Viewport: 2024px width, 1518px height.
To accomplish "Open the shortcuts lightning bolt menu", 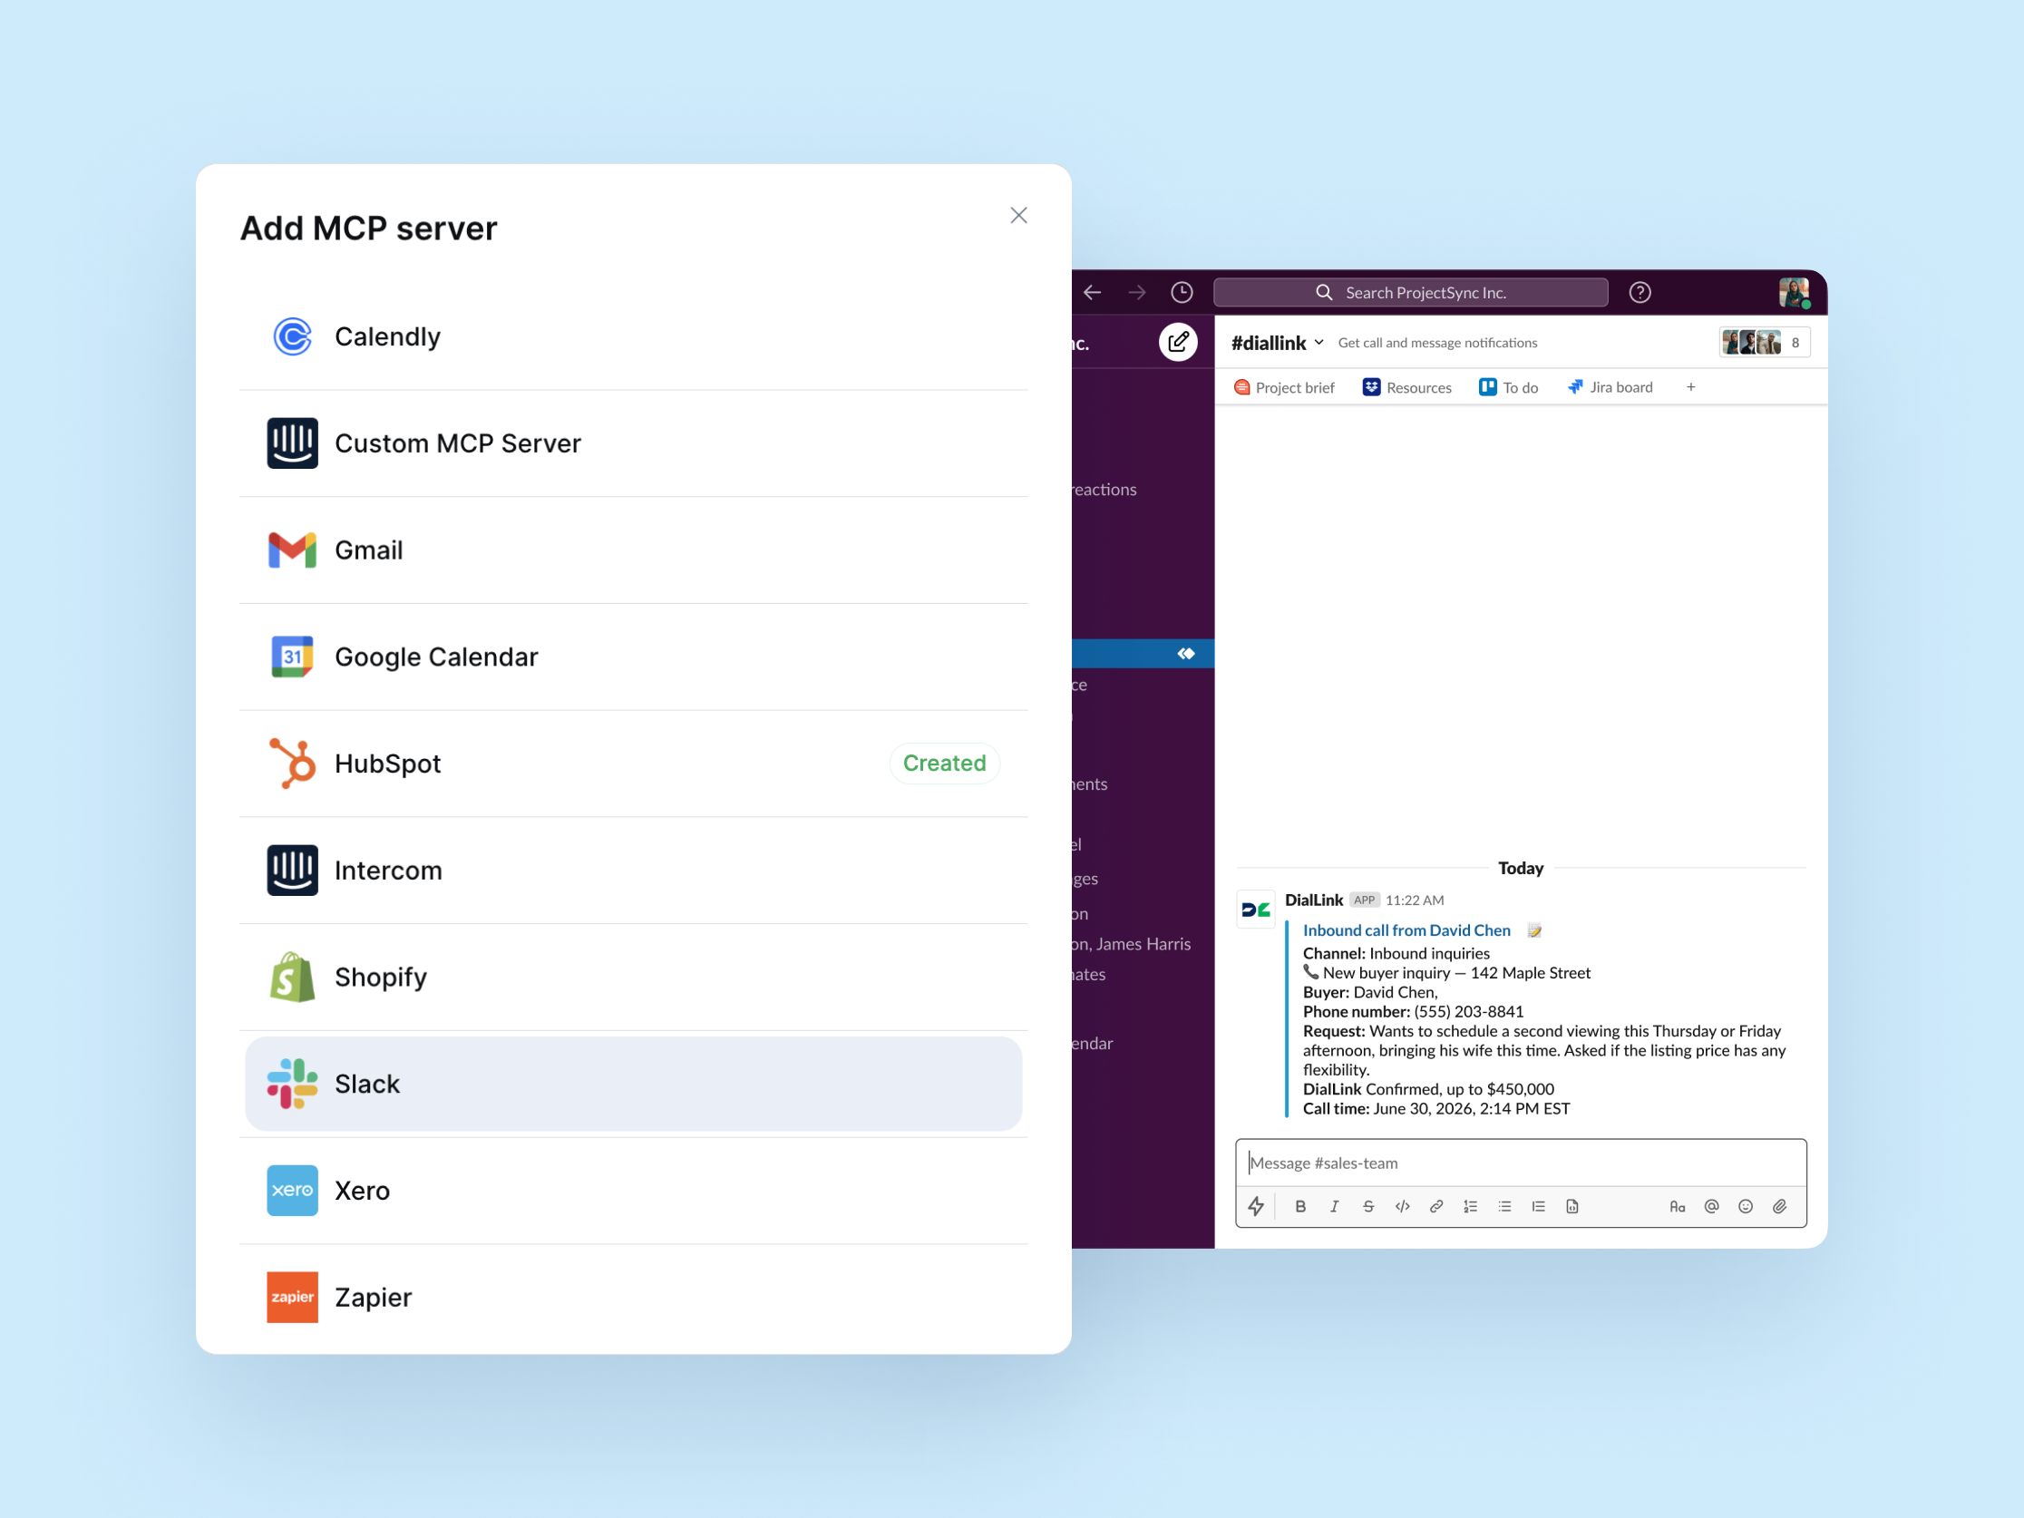I will click(1256, 1207).
